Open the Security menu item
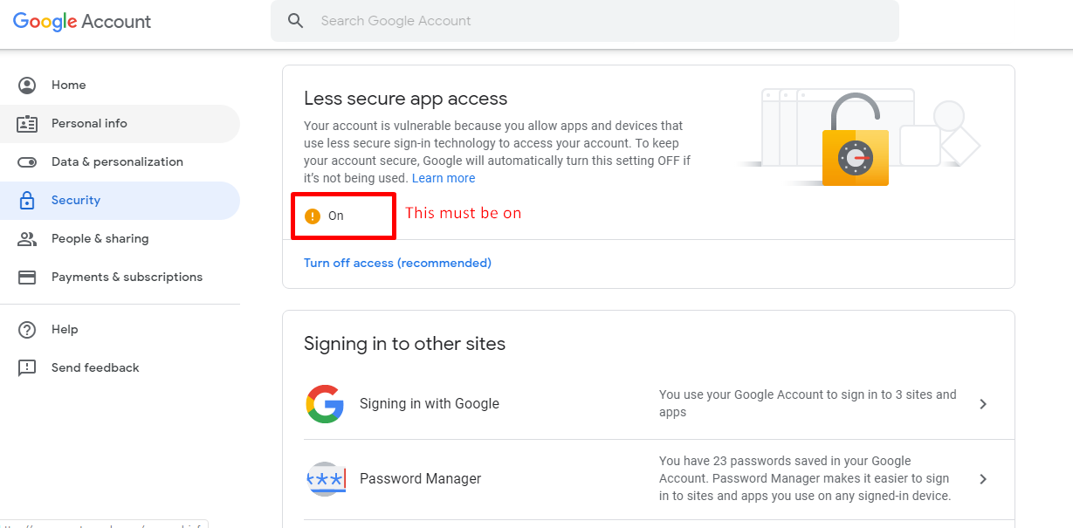The height and width of the screenshot is (528, 1073). point(76,201)
